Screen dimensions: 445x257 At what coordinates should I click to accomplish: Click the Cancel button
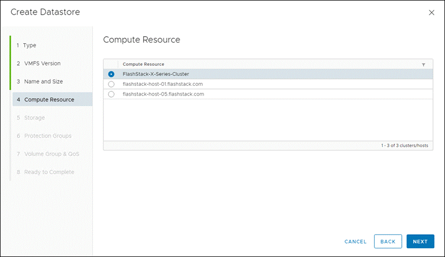(355, 242)
